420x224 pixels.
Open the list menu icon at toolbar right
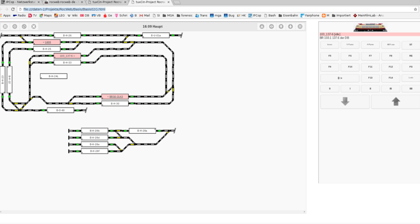pos(300,27)
